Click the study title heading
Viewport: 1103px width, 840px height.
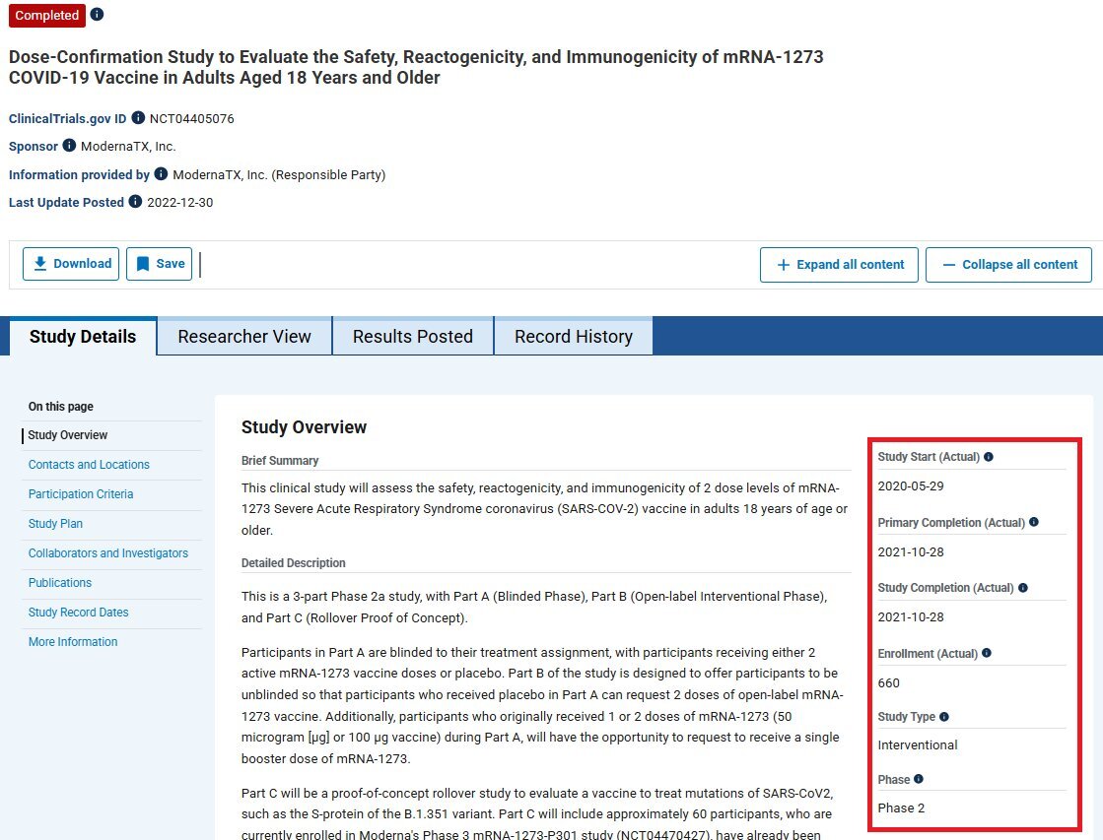click(x=416, y=67)
